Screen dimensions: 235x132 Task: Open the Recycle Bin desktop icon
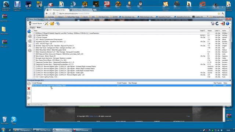tap(4, 121)
